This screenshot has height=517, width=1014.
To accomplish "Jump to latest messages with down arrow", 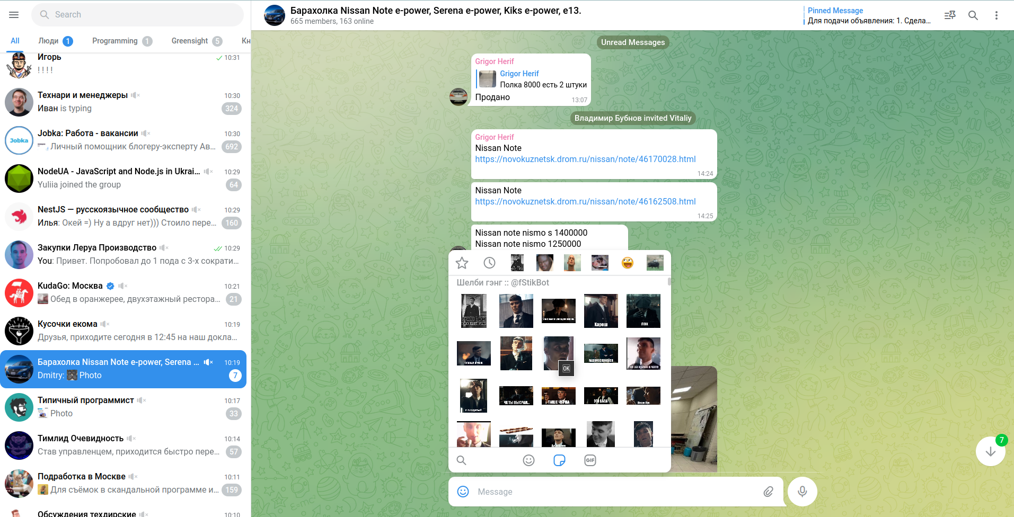I will tap(990, 451).
